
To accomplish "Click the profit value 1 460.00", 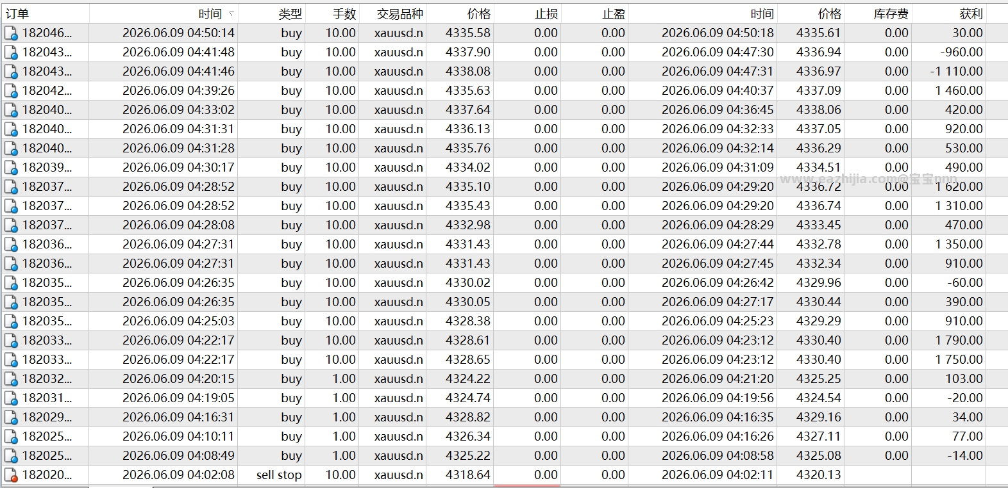I will coord(959,91).
